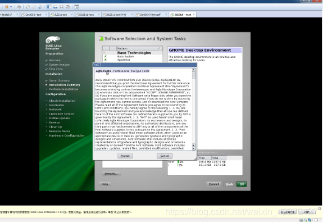Close the SUSE11-text 64位 tab
Image resolution: width=323 pixels, height=222 pixels.
[131, 15]
